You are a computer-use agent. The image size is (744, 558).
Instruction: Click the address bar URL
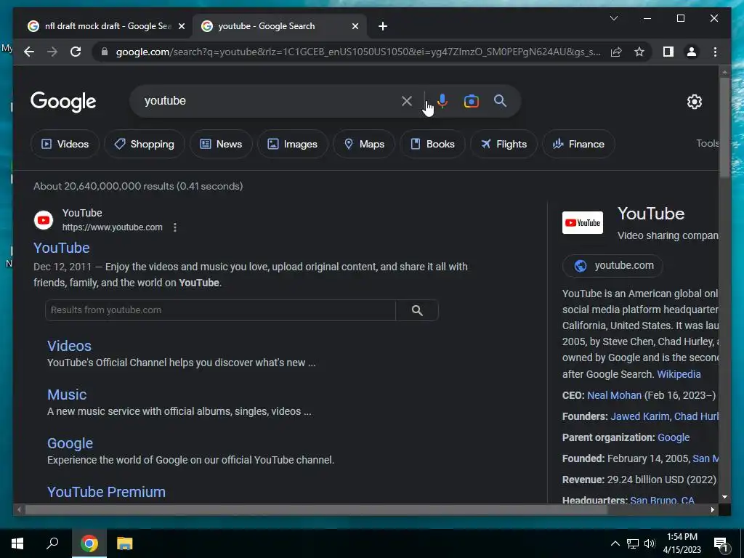coord(358,52)
